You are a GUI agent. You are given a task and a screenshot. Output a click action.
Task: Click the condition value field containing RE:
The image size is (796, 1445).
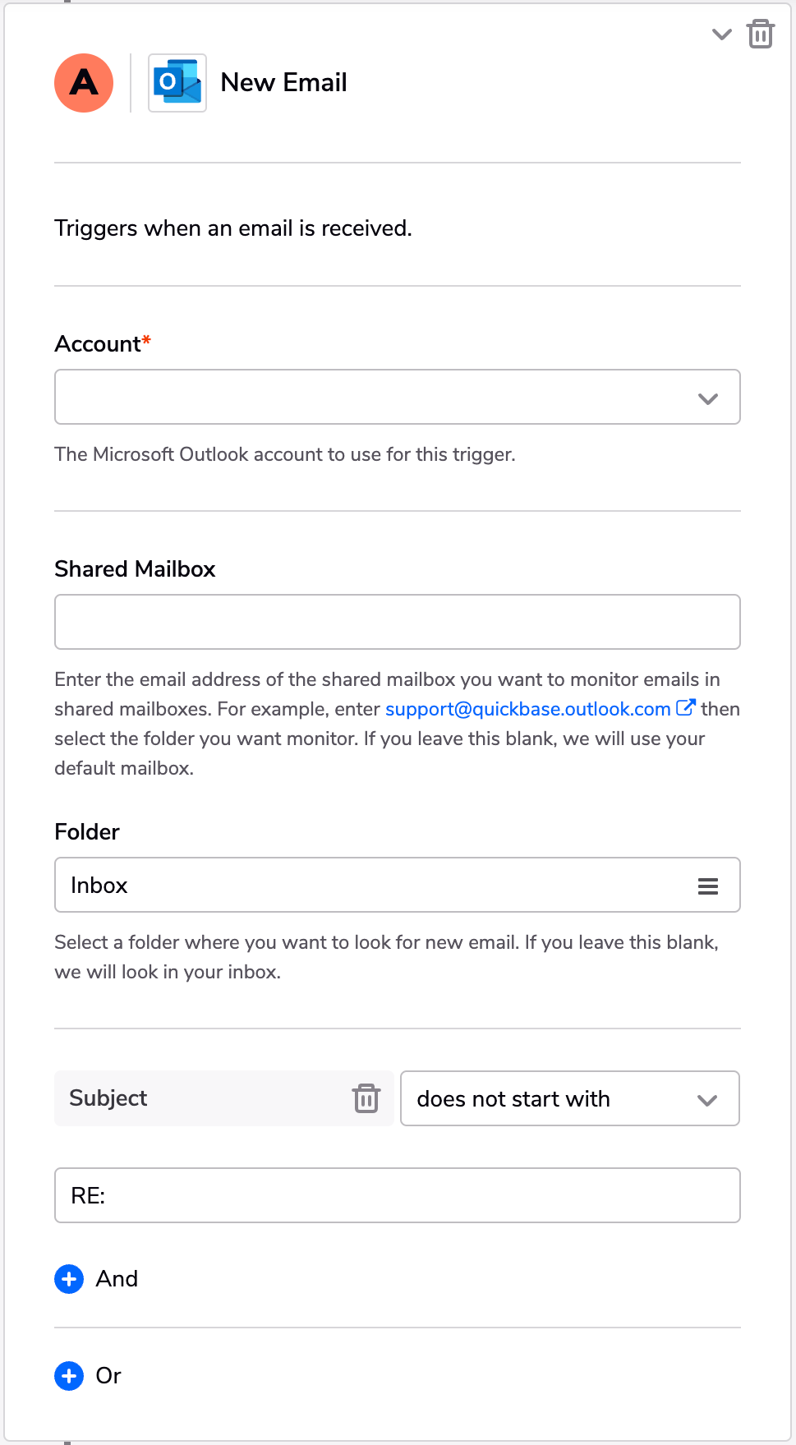(x=398, y=1195)
